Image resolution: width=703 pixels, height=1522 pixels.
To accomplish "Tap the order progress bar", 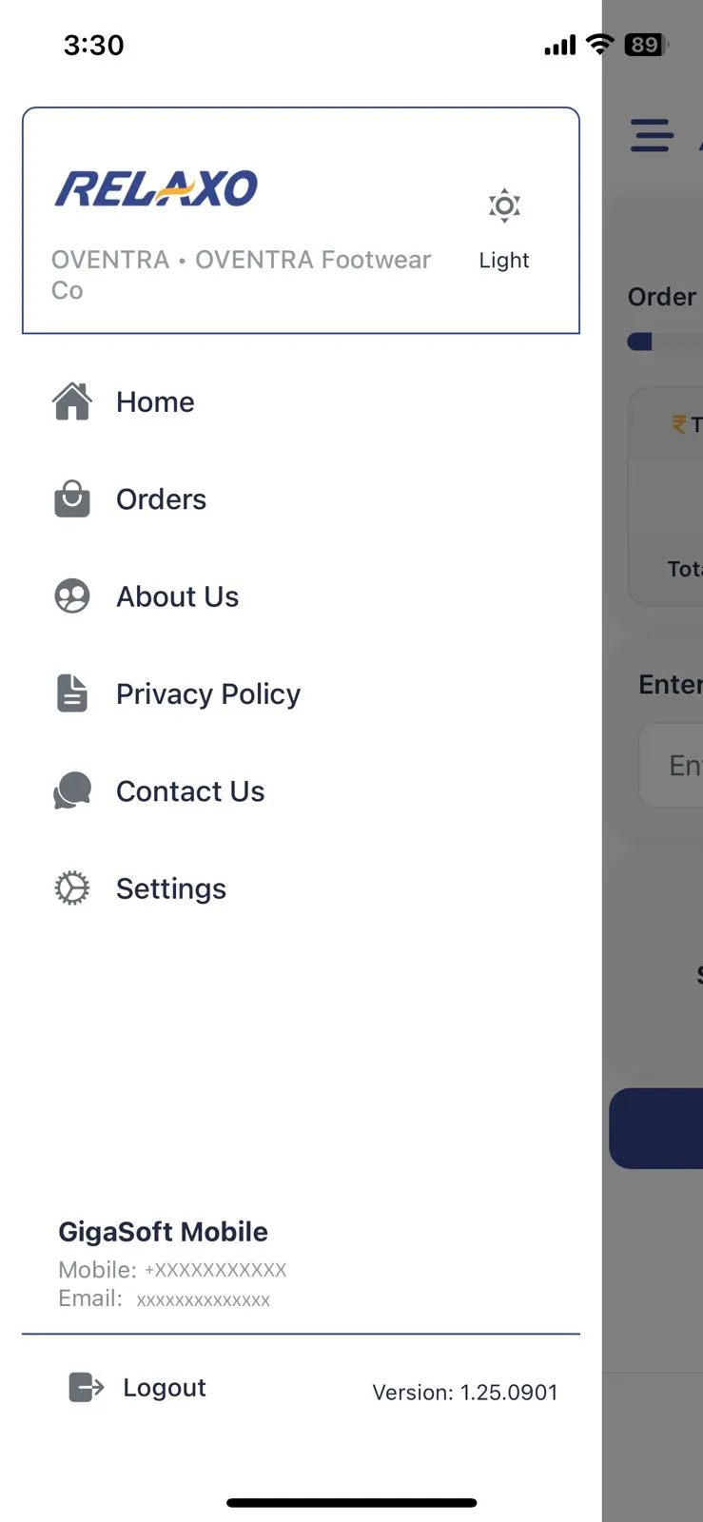I will click(x=666, y=341).
